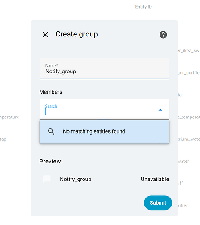Open the help question mark icon

coord(163,35)
